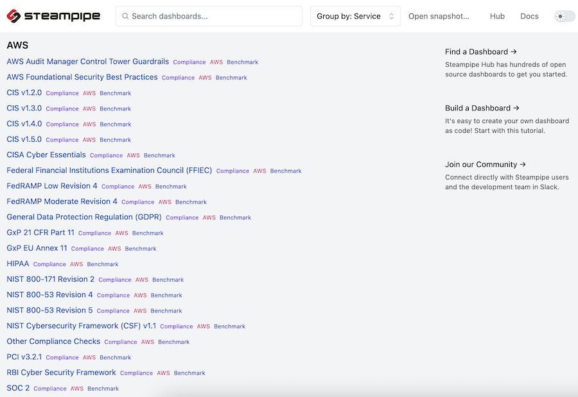Focus the Search dashboards input field
This screenshot has height=397, width=578.
[209, 16]
